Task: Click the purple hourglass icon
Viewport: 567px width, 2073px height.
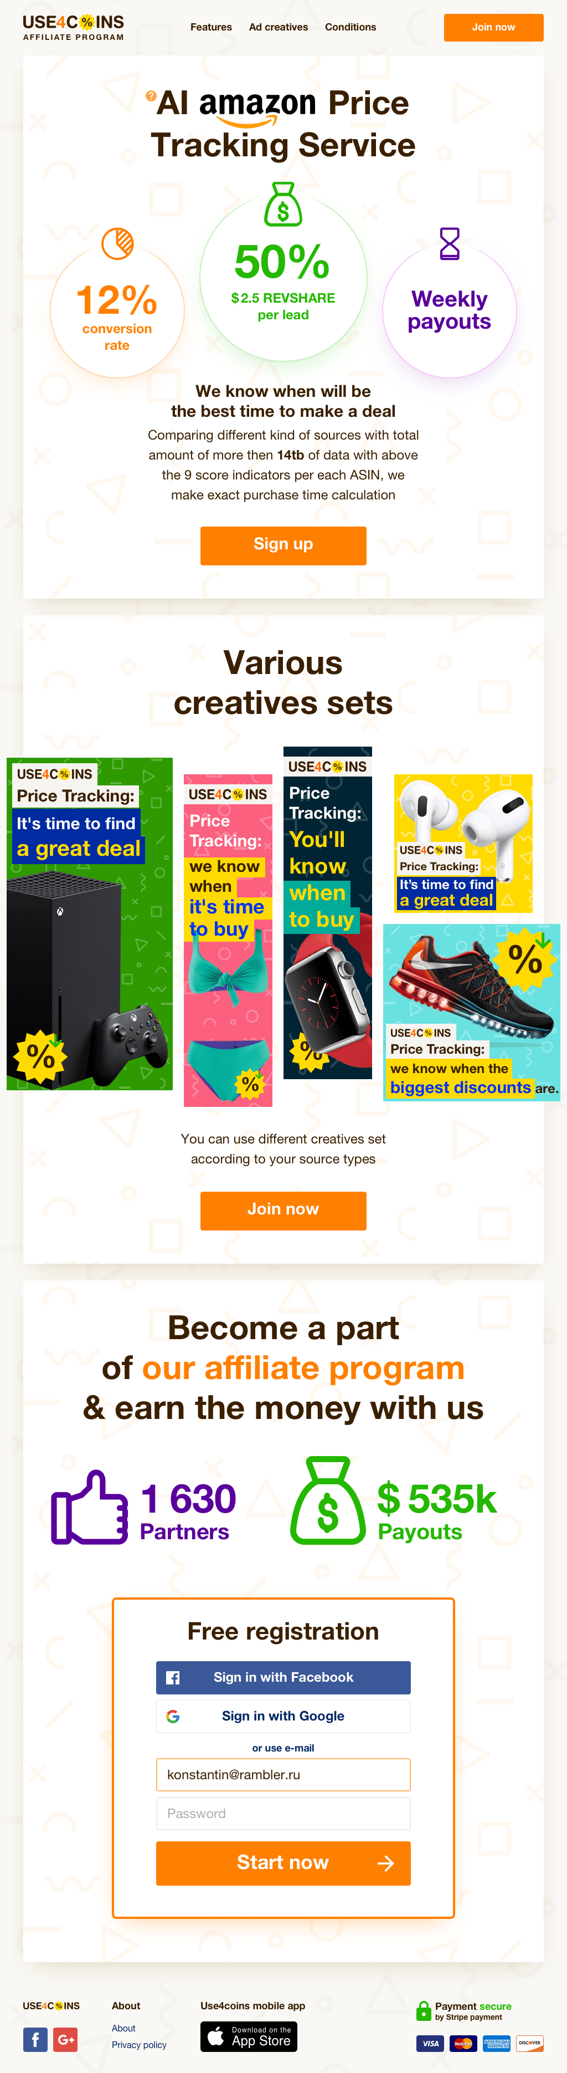Action: (450, 243)
